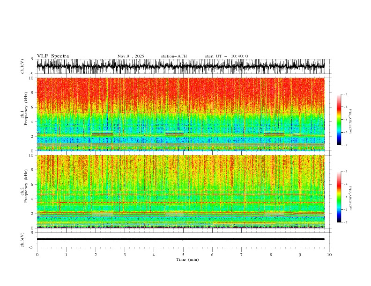371x286 pixels.
Task: Click time axis tick label "7"
Action: 242,255
